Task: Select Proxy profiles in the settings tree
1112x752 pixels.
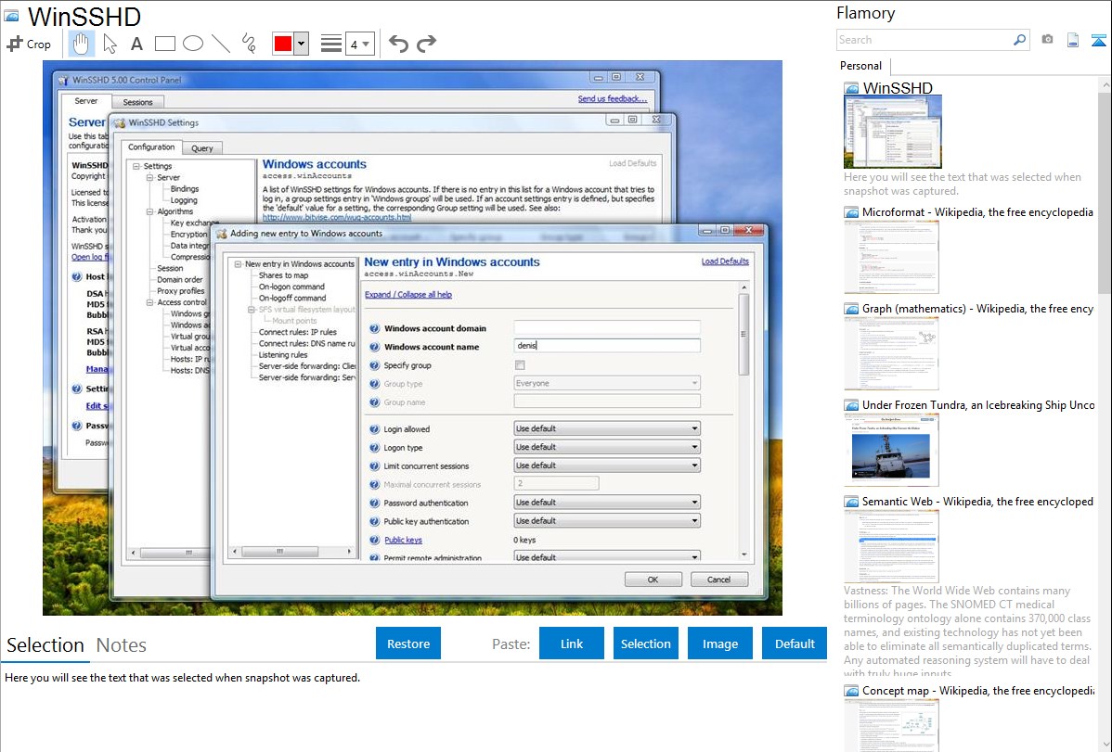Action: 181,290
